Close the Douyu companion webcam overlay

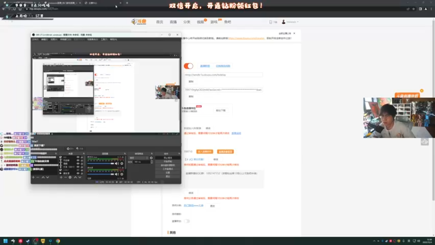422,91
